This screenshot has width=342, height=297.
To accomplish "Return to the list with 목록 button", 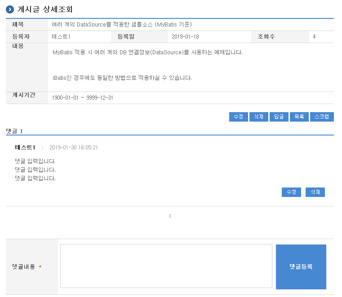I will [299, 117].
